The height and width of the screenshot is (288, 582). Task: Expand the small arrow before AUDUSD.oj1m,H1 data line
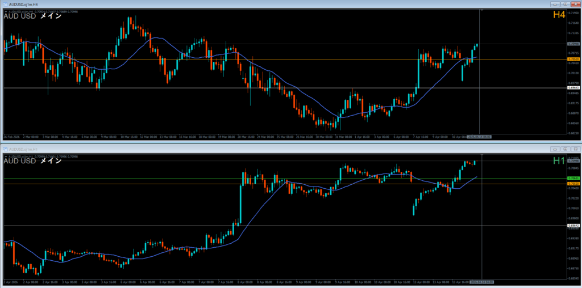(x=6, y=156)
